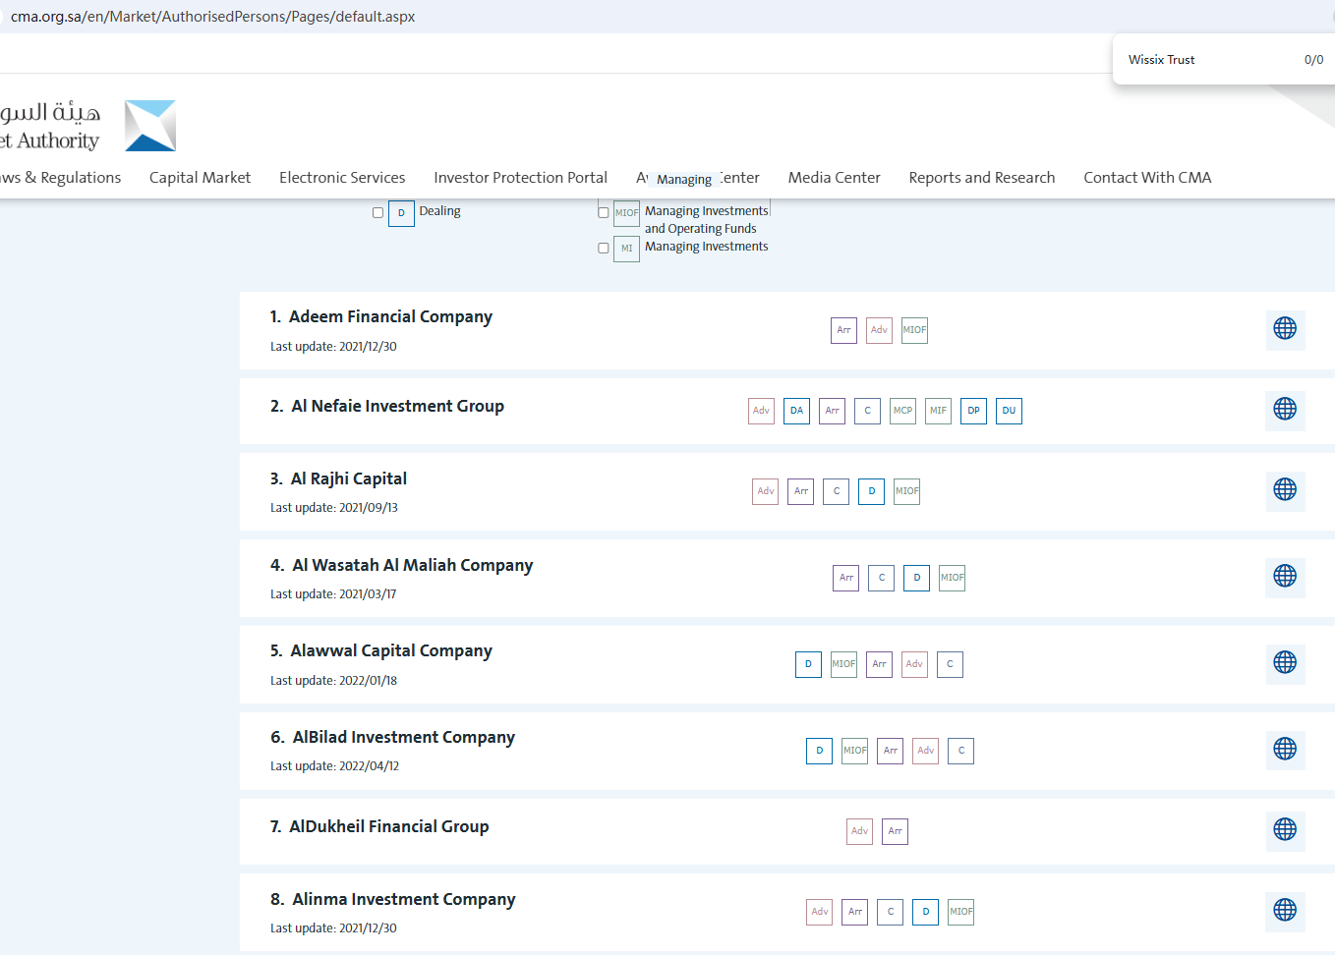This screenshot has width=1335, height=955.
Task: Tick the Dealing filter checkbox
Action: click(x=377, y=212)
